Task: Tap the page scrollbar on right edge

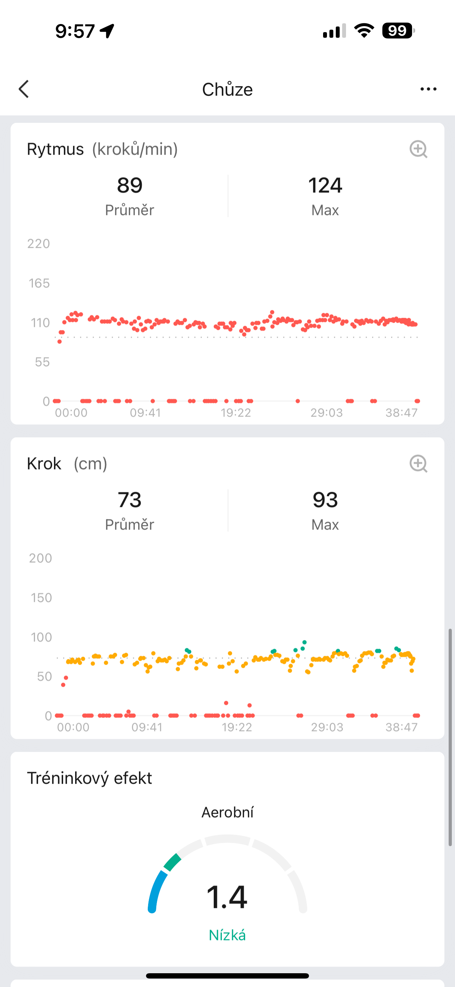Action: click(x=450, y=736)
